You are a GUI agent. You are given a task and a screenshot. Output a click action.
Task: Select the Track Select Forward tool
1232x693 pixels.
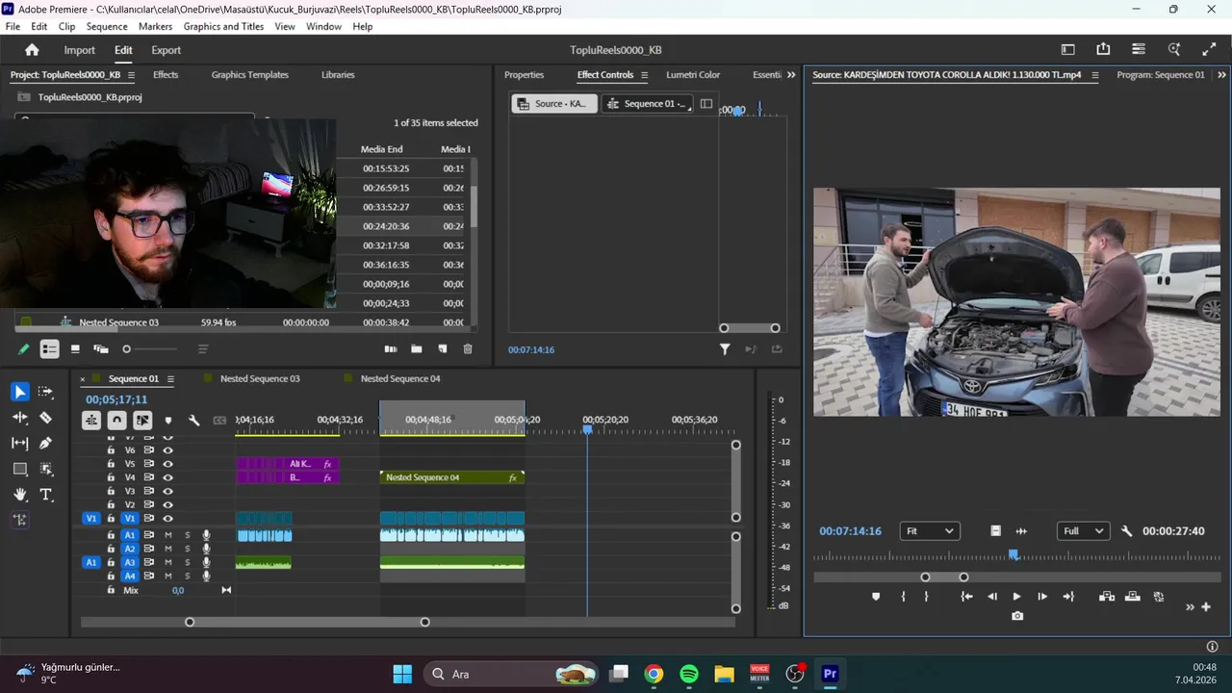[45, 392]
